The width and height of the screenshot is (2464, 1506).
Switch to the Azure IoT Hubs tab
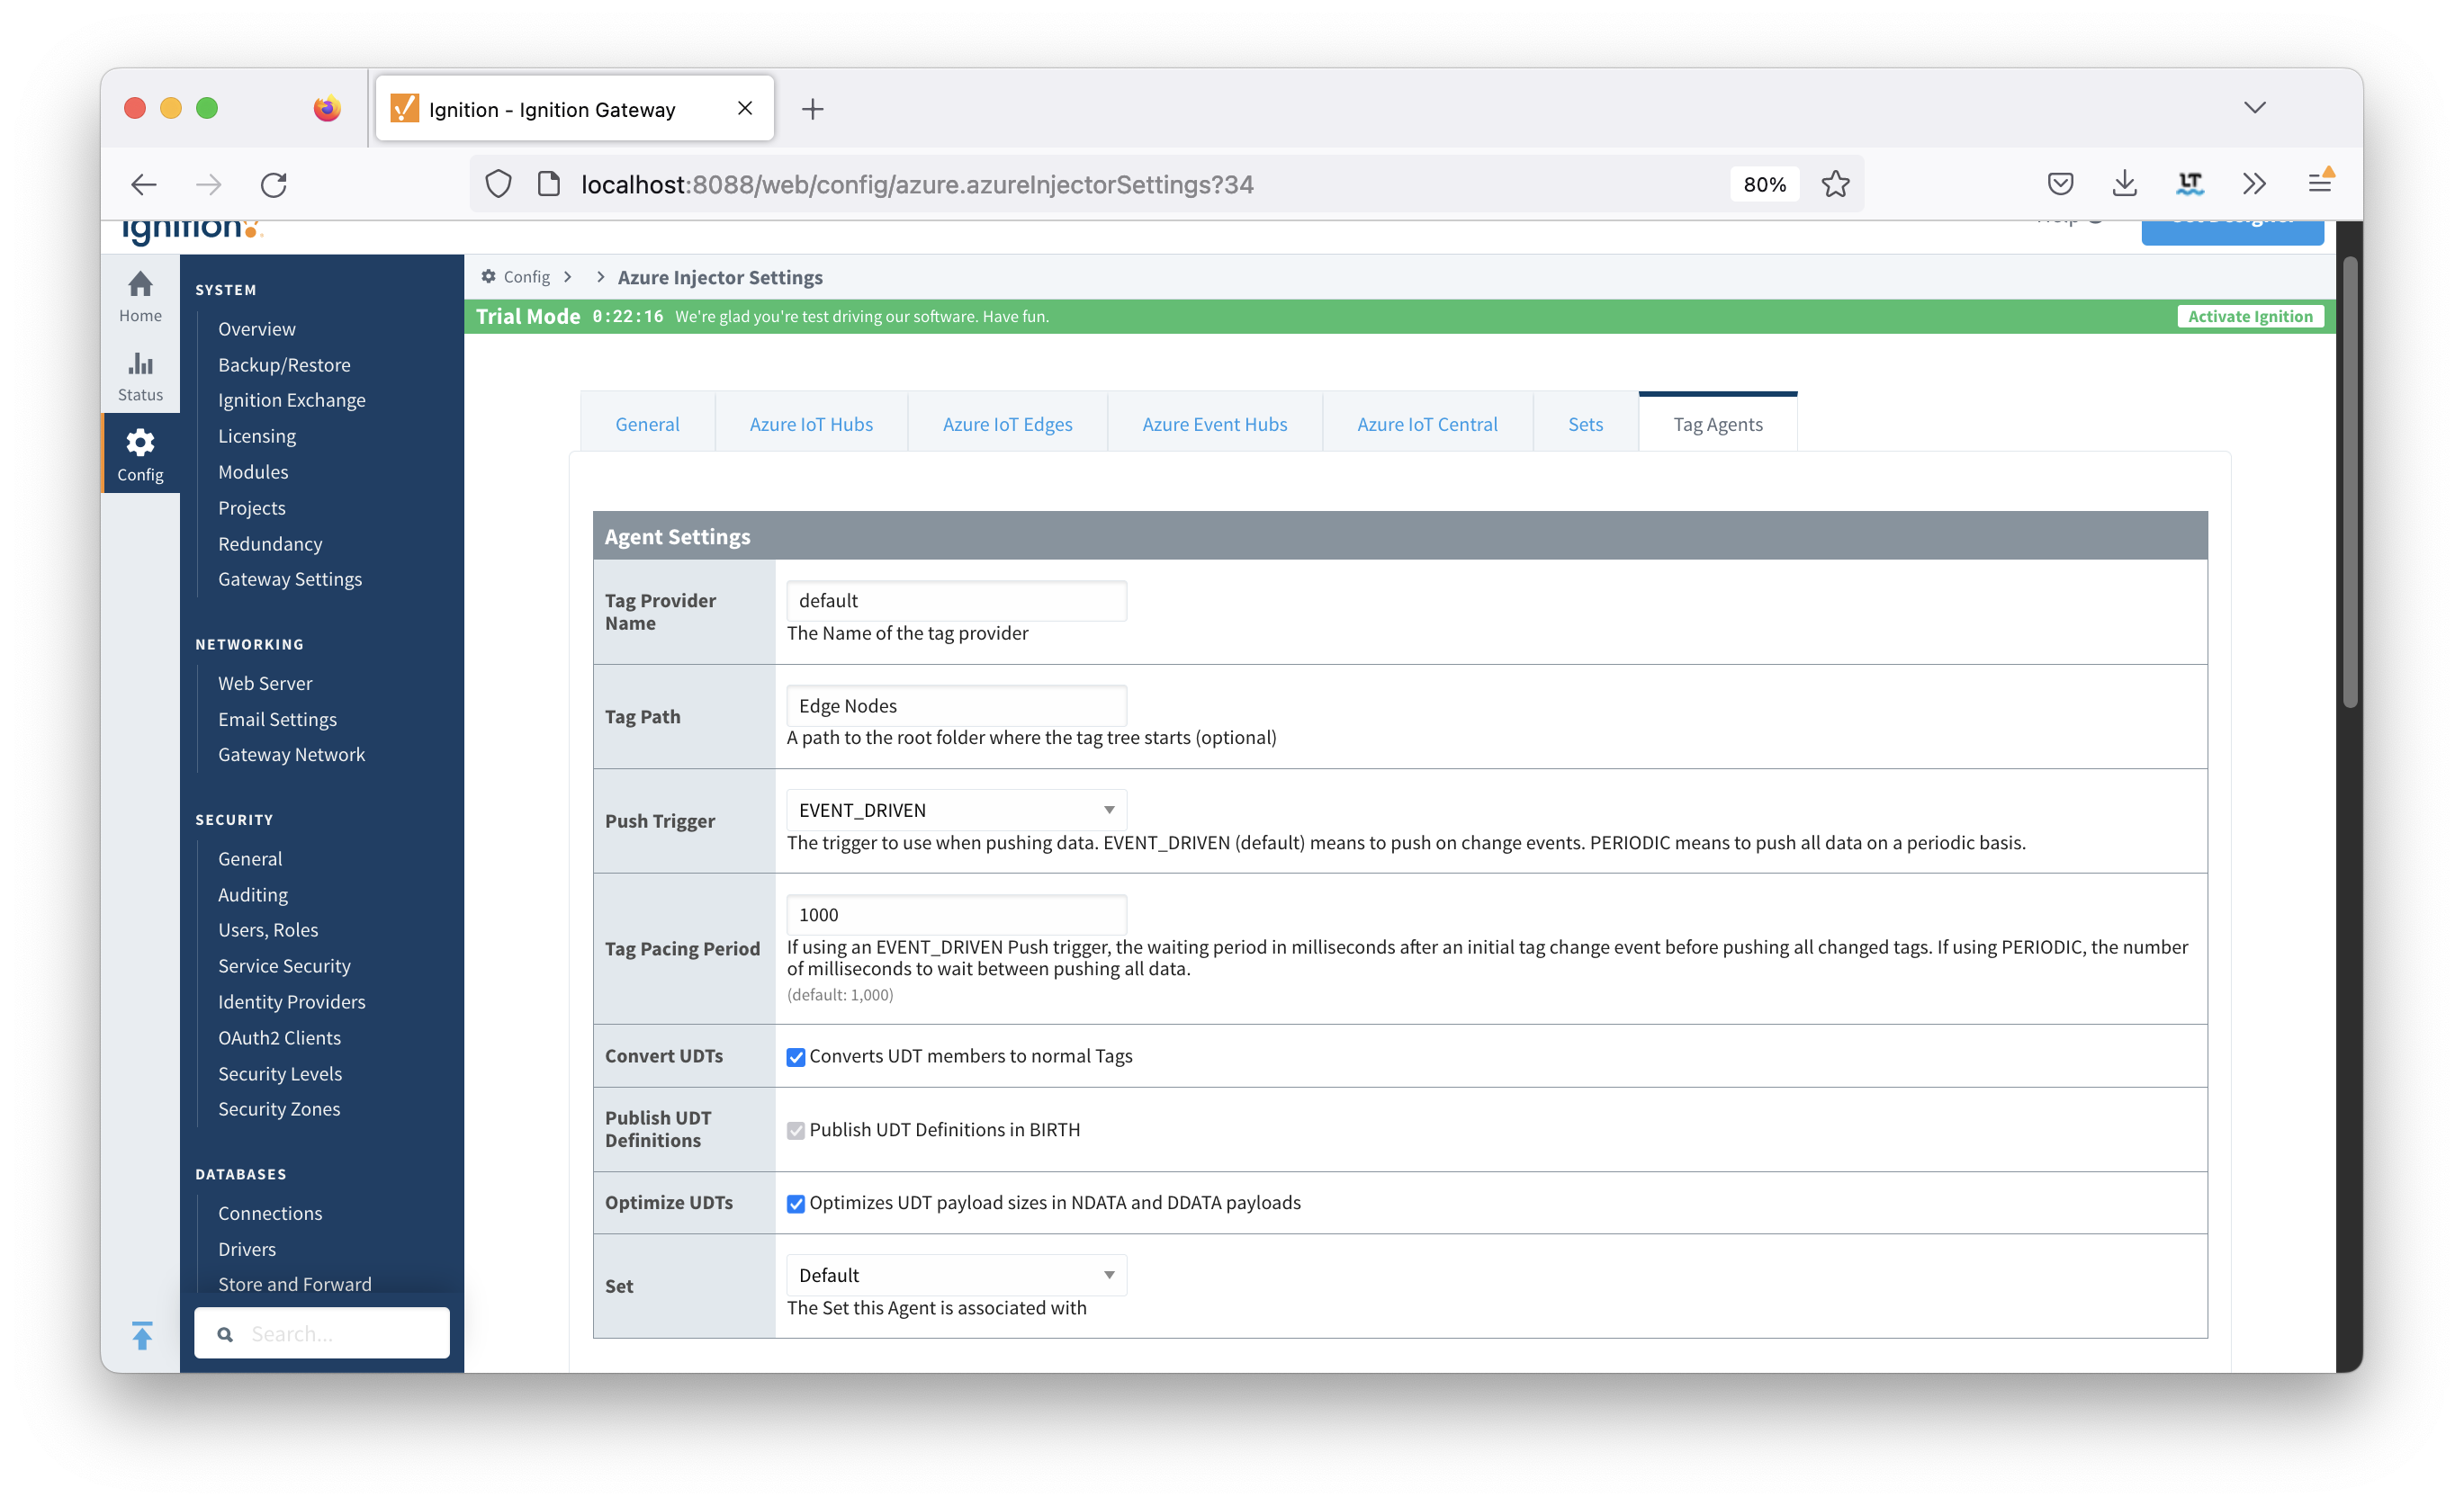(811, 424)
